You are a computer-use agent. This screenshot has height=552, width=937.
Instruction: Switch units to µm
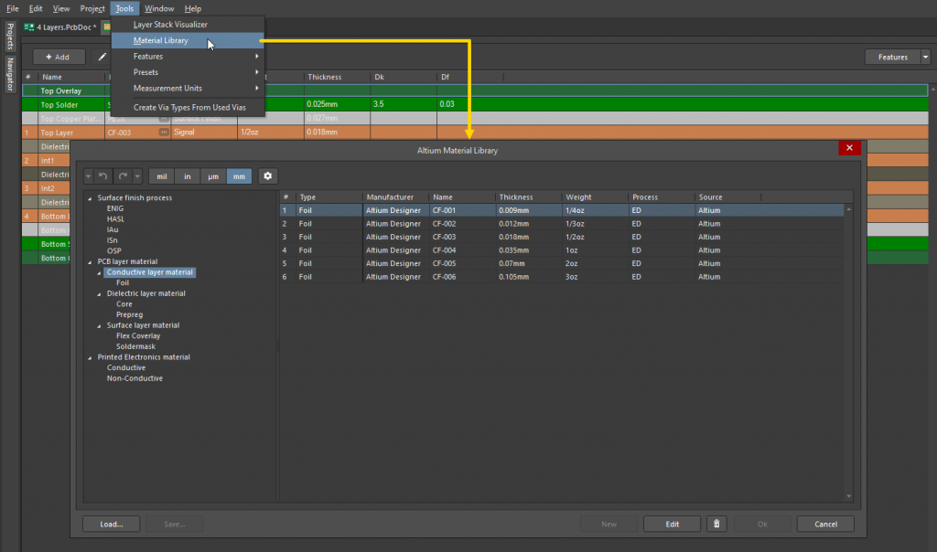click(x=212, y=176)
